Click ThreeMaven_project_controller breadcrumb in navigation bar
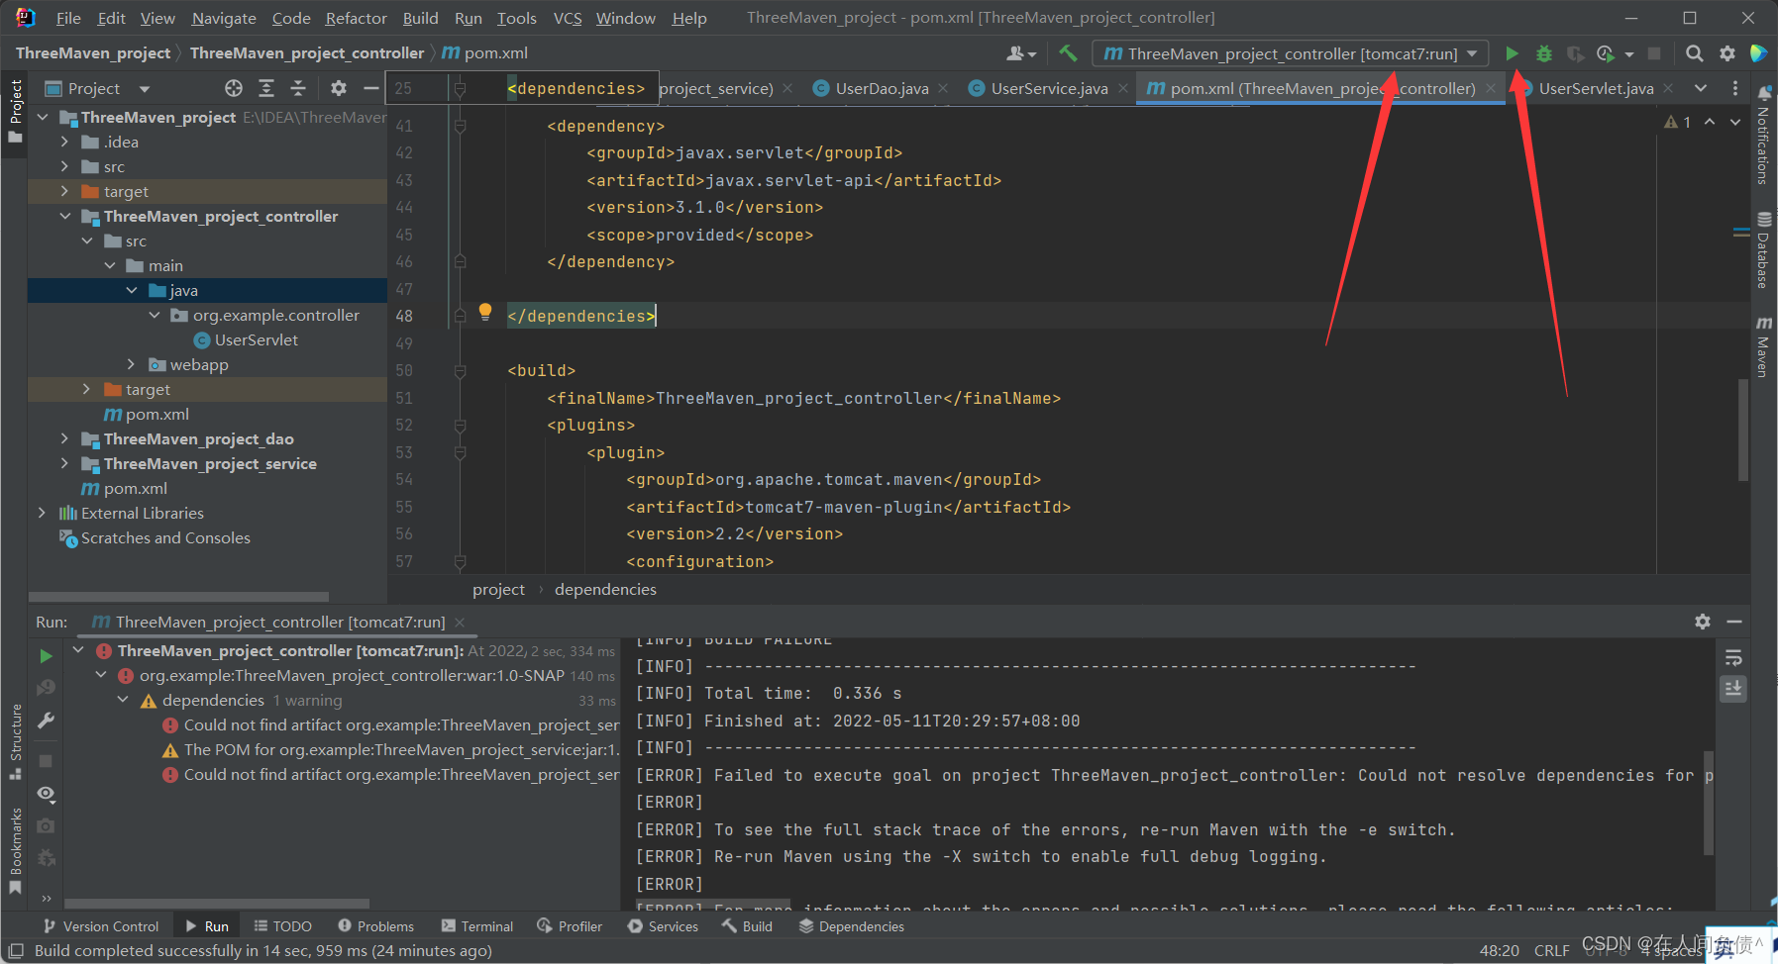The width and height of the screenshot is (1778, 964). point(307,52)
